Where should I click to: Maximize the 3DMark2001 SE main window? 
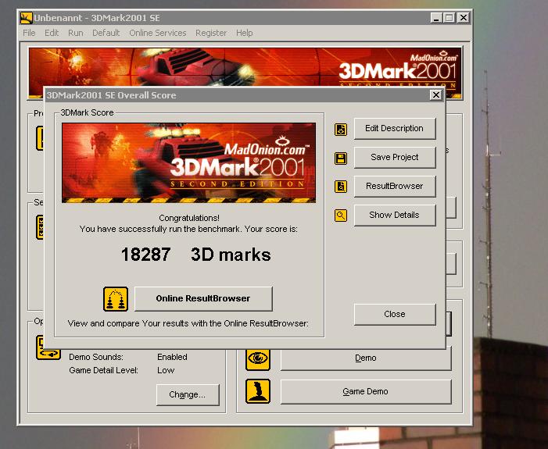pyautogui.click(x=450, y=17)
